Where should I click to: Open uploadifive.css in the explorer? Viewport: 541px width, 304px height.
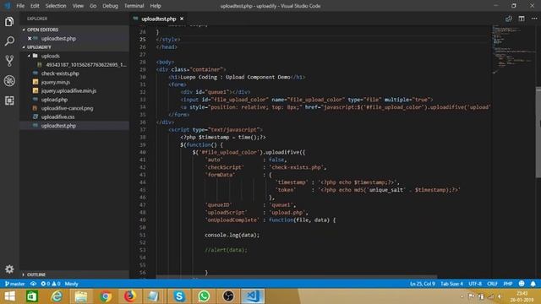(x=57, y=117)
